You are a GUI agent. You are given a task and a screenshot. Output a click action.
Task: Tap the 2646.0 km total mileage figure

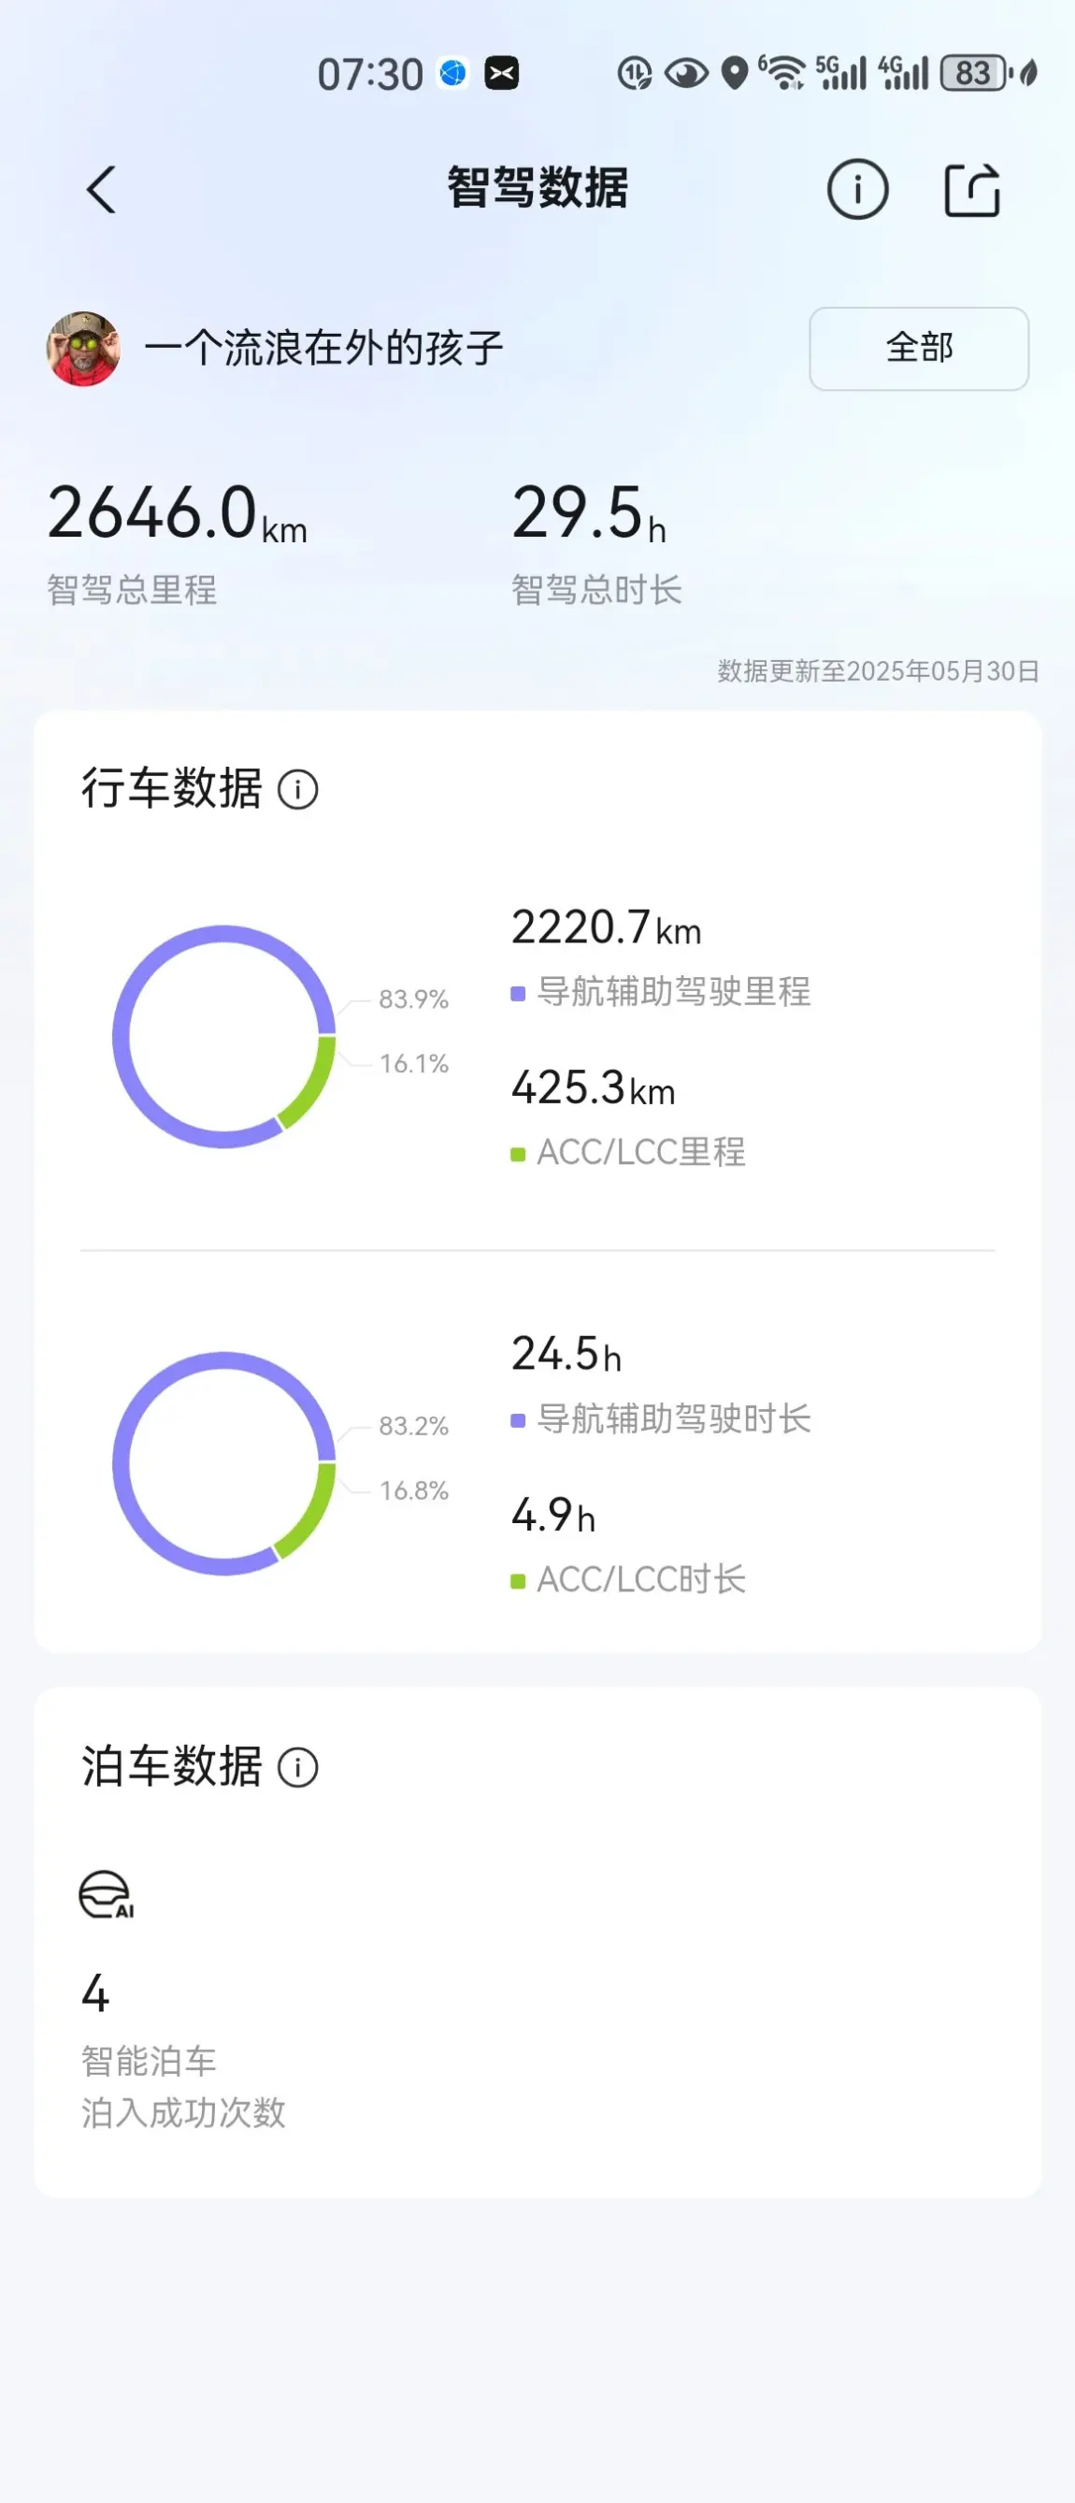[178, 514]
